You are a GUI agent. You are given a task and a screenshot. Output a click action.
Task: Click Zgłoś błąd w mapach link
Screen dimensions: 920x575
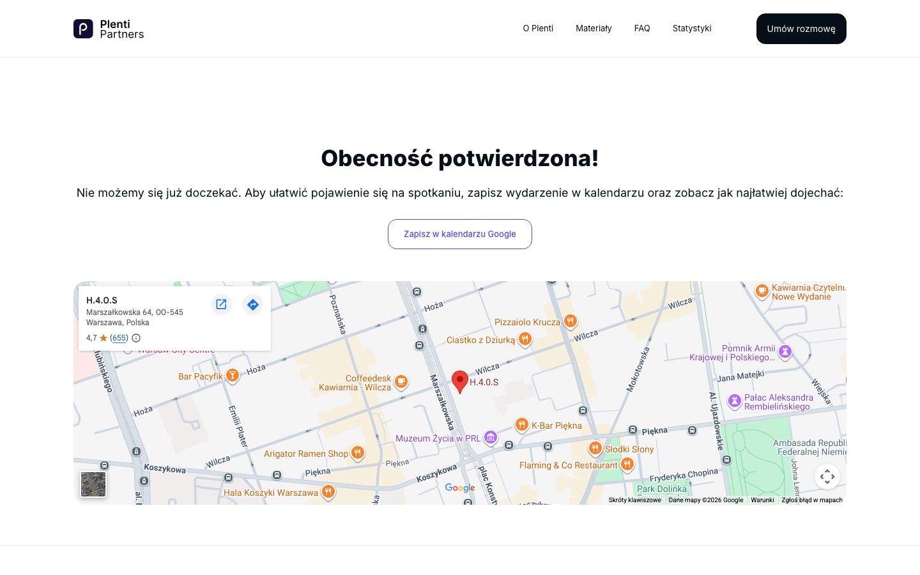[x=812, y=500]
